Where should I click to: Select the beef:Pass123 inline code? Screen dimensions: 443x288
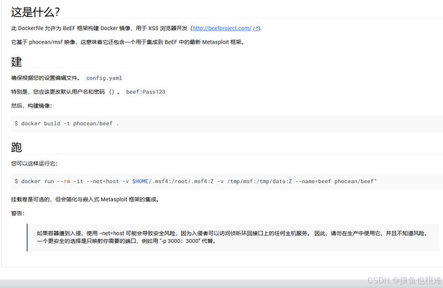coord(145,92)
